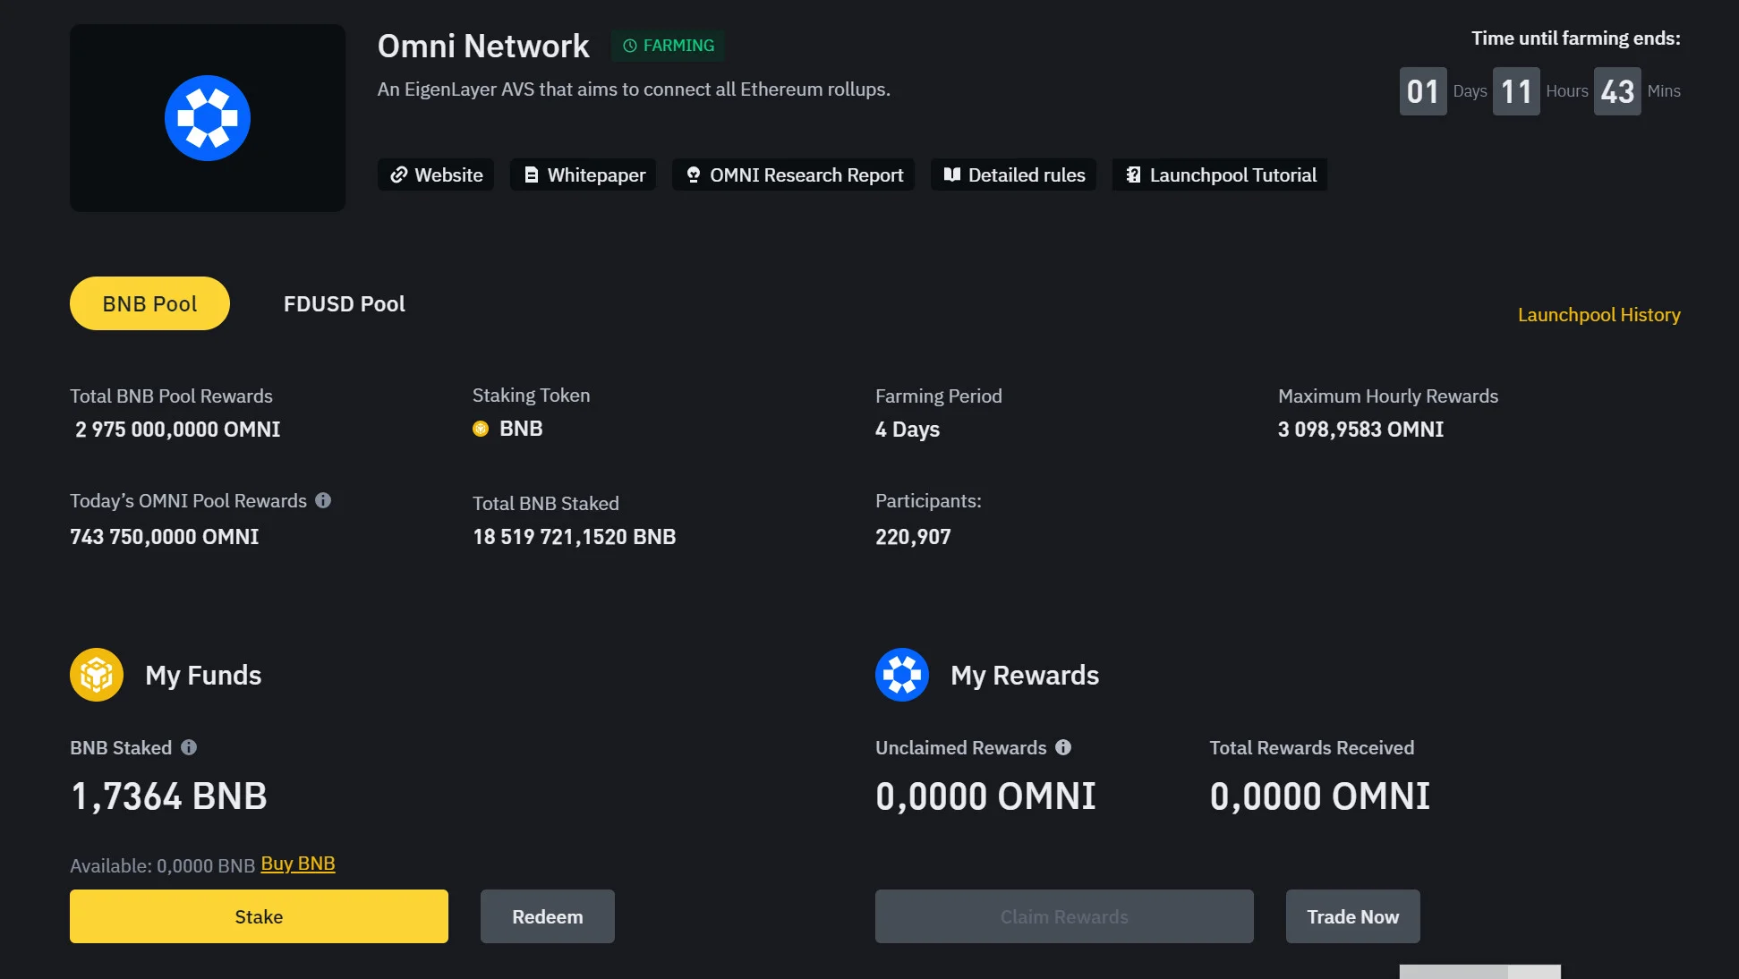1739x979 pixels.
Task: Click the 'My Funds' heading
Action: 203,675
